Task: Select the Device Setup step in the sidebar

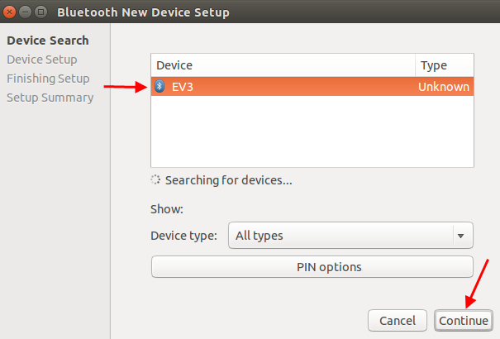Action: (x=42, y=60)
